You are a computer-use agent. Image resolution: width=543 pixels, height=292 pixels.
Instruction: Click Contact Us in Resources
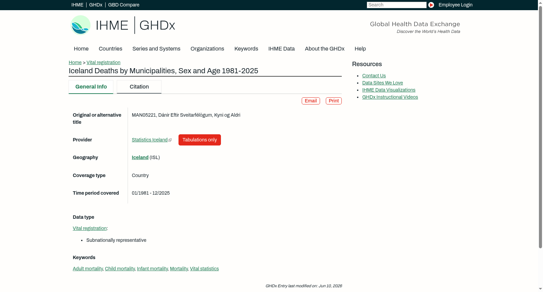click(374, 76)
